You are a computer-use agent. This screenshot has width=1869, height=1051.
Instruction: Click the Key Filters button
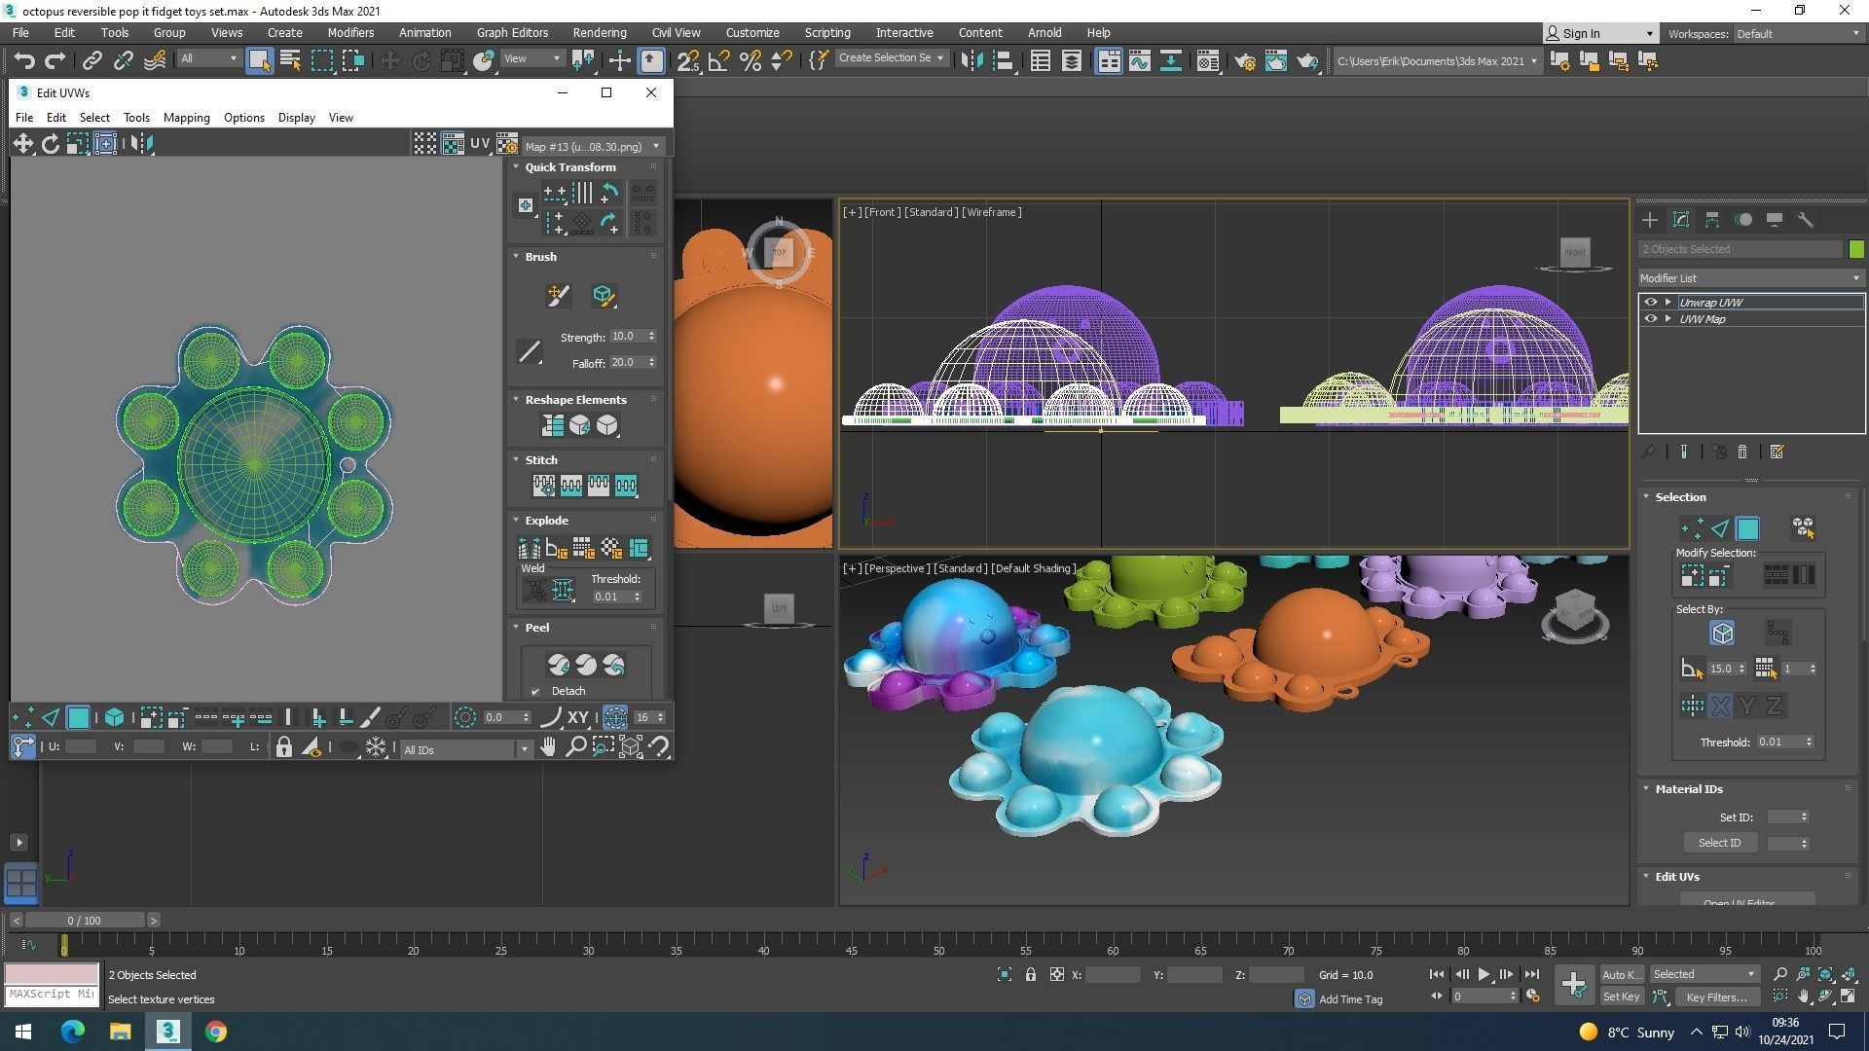coord(1715,997)
